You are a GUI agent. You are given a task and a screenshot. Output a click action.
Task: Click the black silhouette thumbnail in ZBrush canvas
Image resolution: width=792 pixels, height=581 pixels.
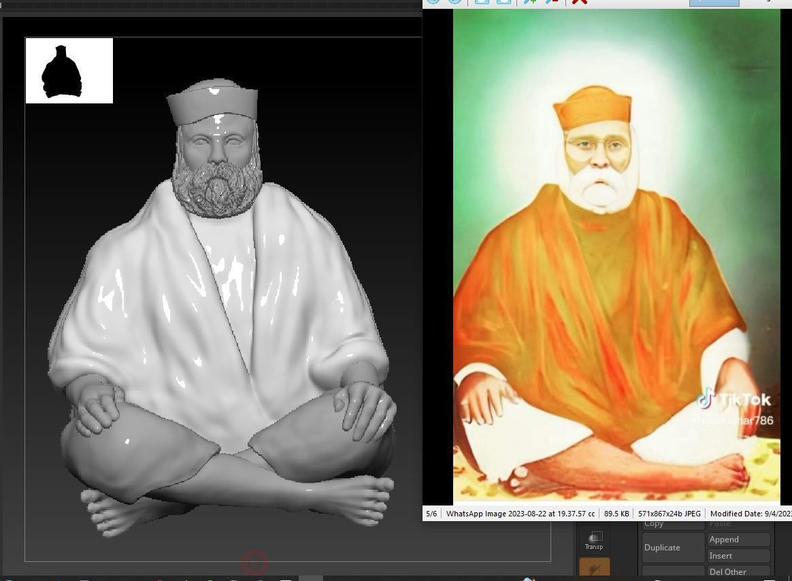(69, 71)
